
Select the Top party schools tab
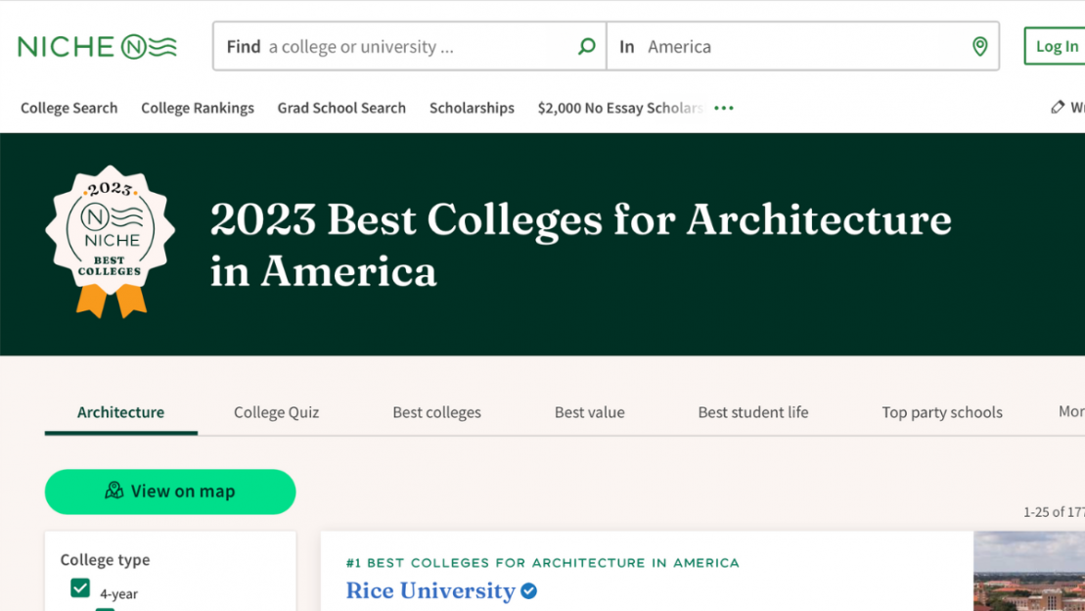coord(941,412)
